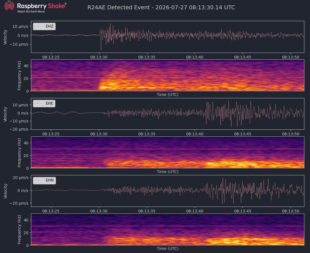Screen dimensions: 310x253
Task: Click the Raspberry Shake logo icon
Action: click(9, 5)
